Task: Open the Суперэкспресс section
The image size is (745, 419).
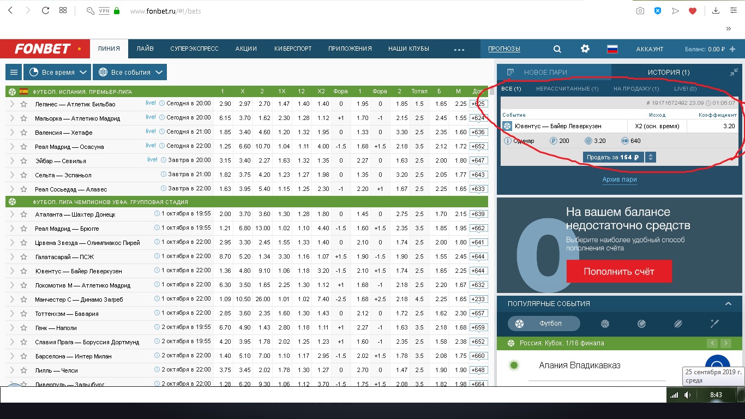Action: [x=194, y=49]
